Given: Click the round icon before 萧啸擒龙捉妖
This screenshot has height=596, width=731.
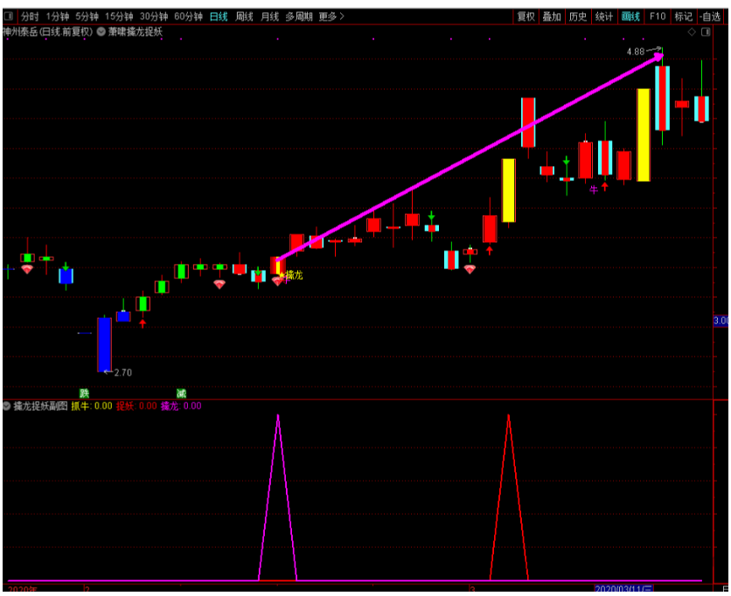Looking at the screenshot, I should pos(101,32).
